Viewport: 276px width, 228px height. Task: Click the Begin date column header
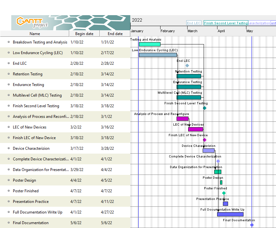84,34
